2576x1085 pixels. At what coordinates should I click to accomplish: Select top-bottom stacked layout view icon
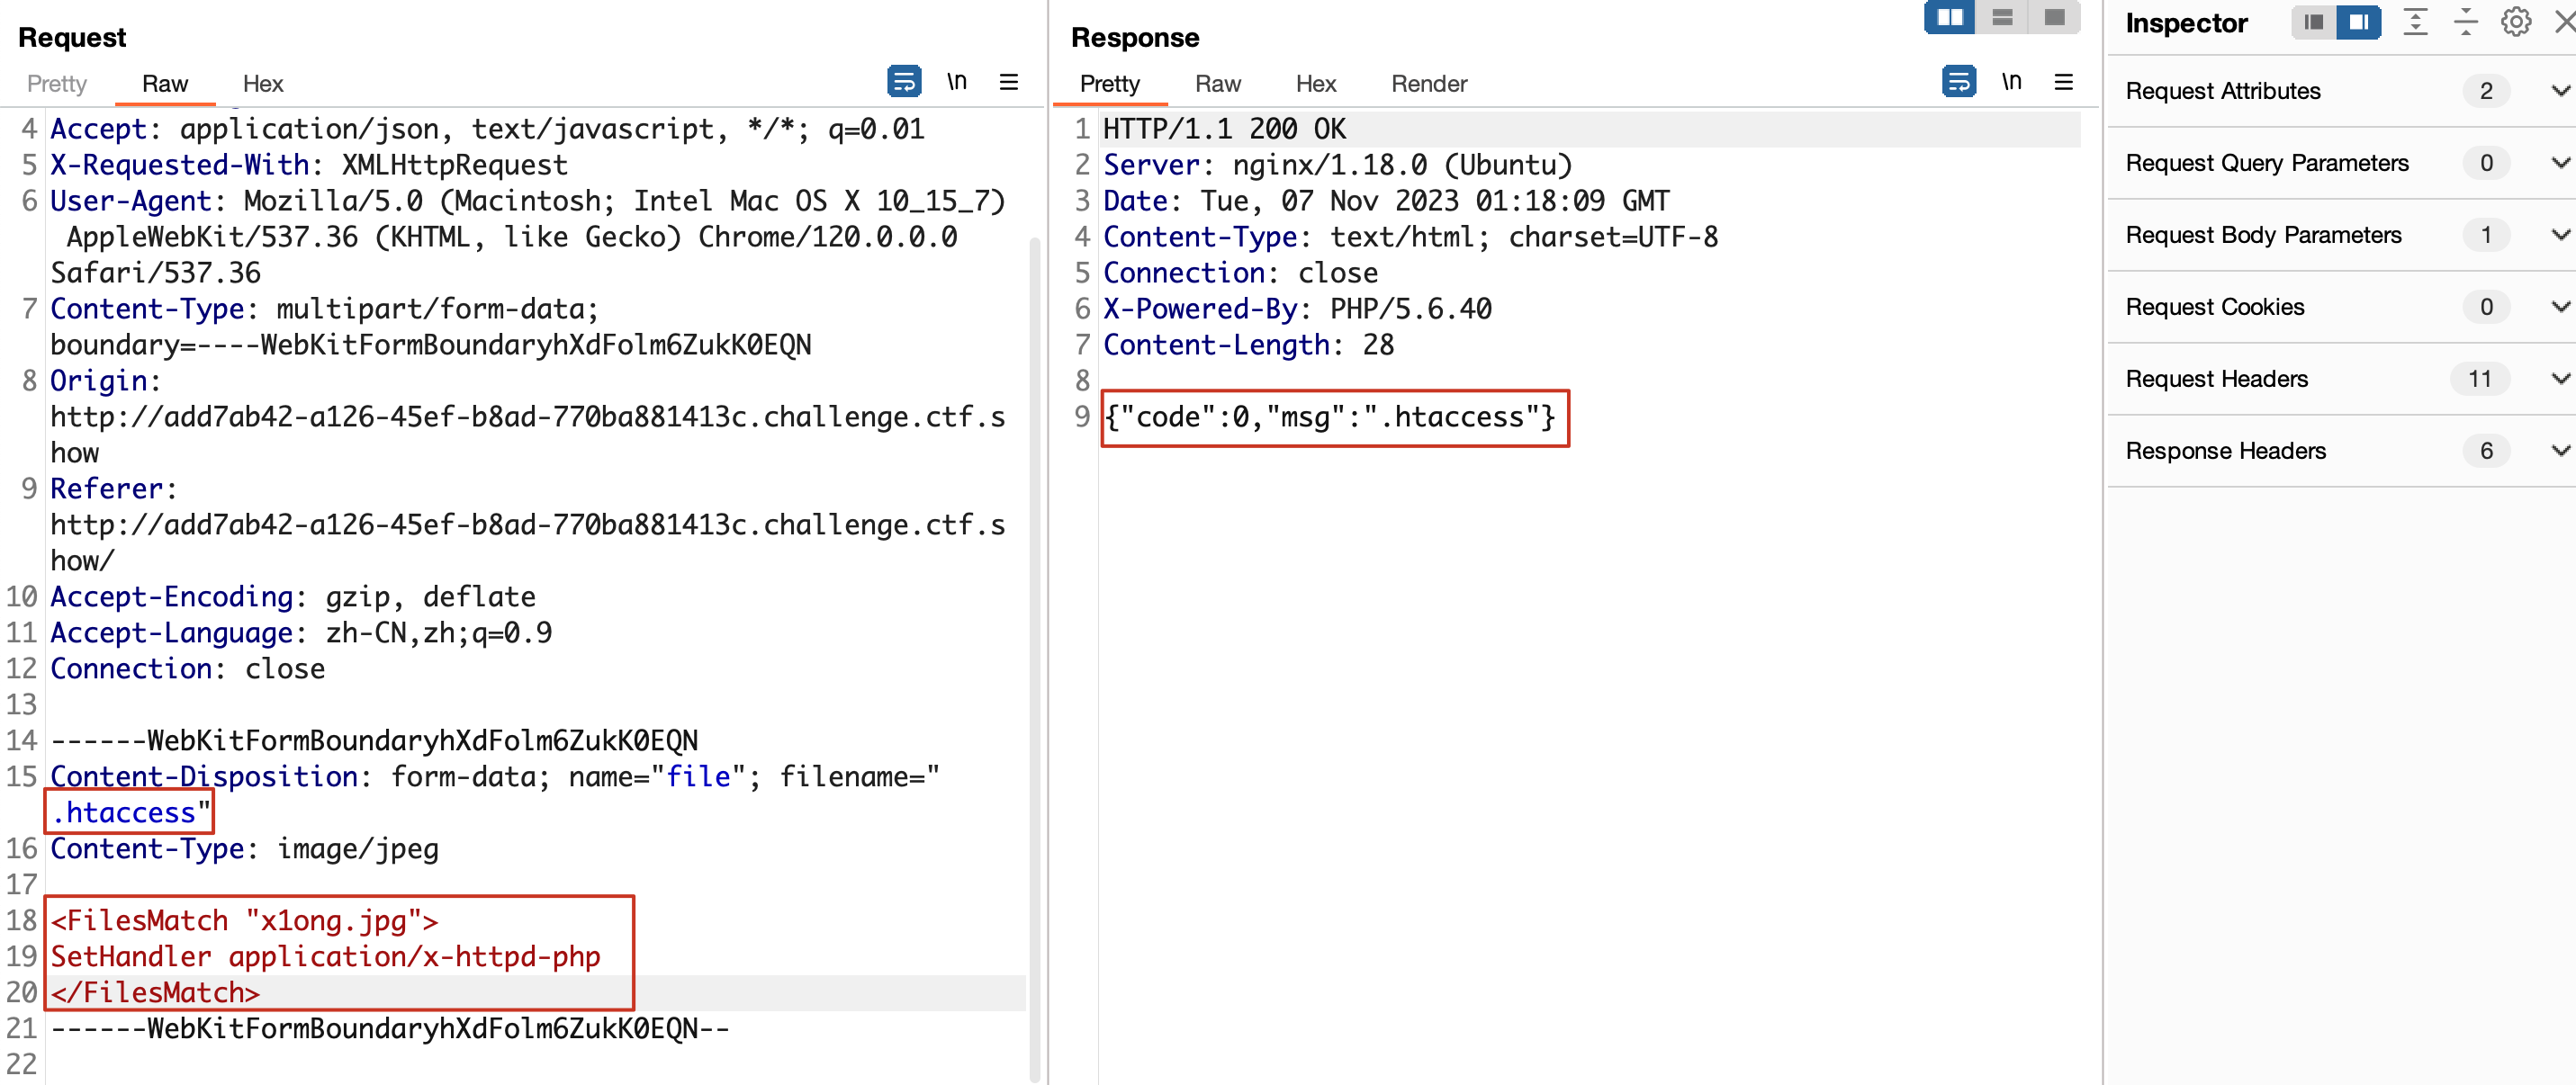point(2002,17)
